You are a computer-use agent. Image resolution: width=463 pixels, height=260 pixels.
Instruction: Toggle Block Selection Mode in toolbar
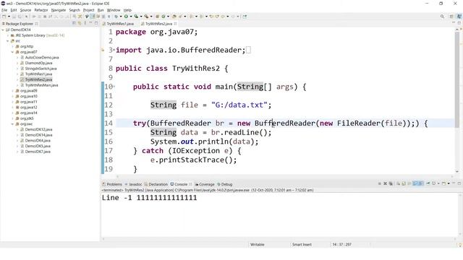(x=103, y=17)
